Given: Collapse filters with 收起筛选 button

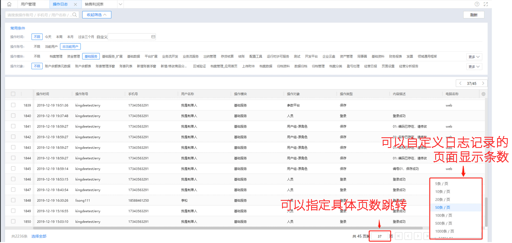Looking at the screenshot, I should click(97, 14).
